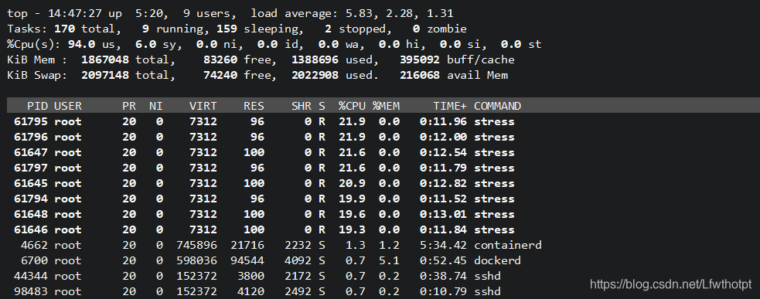The width and height of the screenshot is (760, 299).
Task: Click PID 61797 in process list
Action: tap(31, 168)
